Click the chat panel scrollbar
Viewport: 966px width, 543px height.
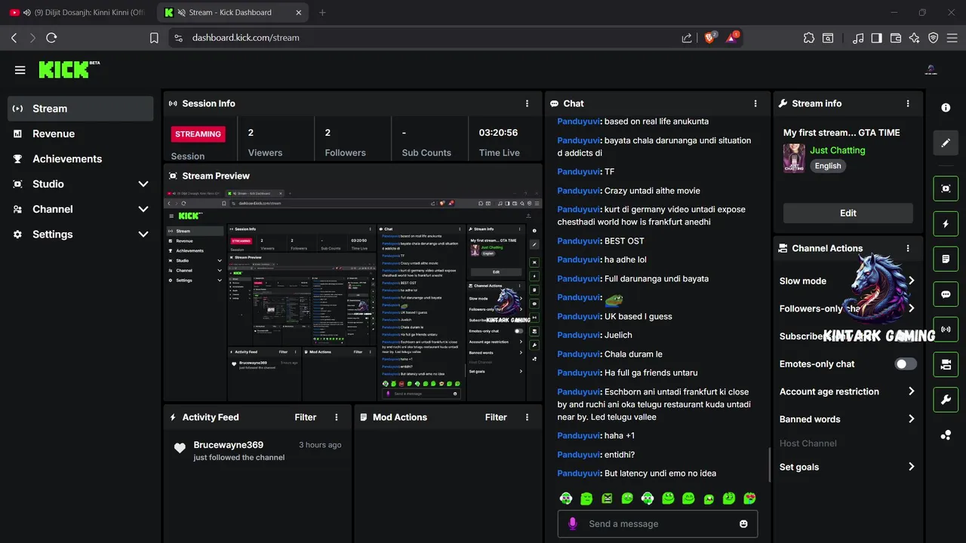point(769,464)
